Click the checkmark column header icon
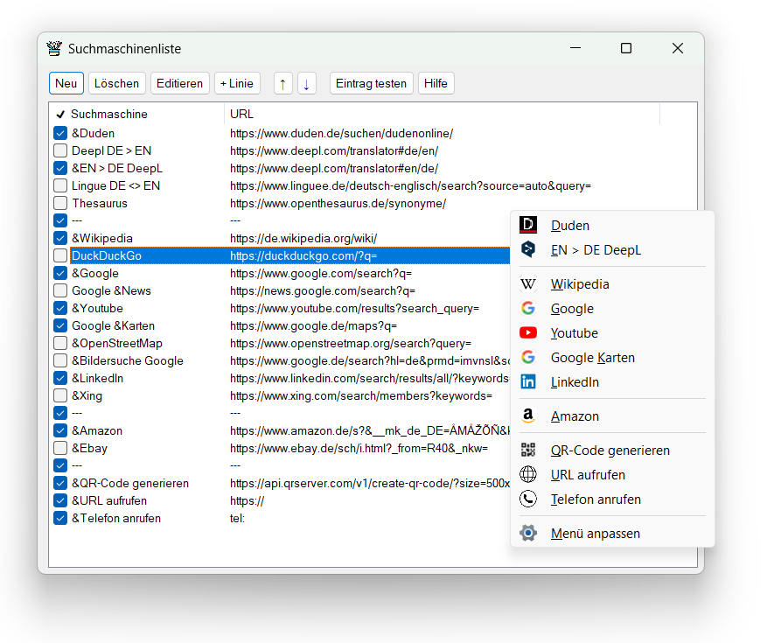767x643 pixels. (60, 115)
